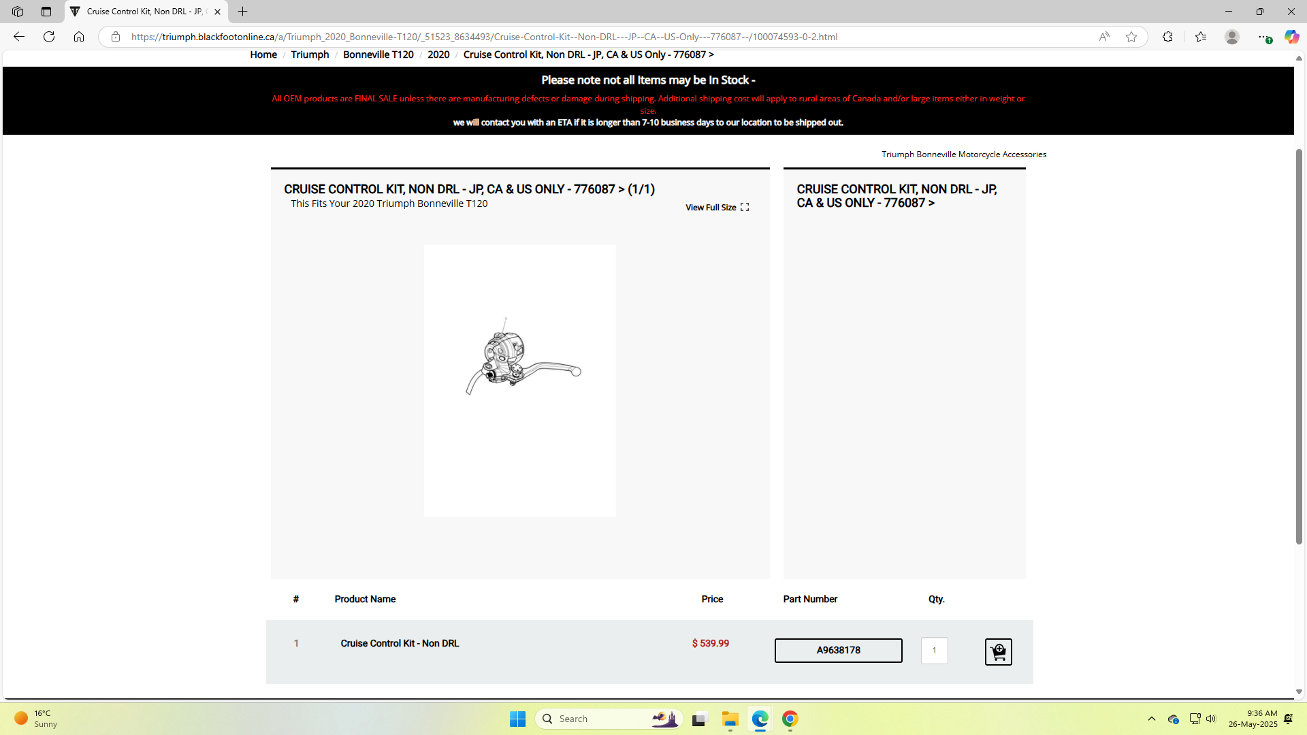Open tab actions menu icon

46,12
